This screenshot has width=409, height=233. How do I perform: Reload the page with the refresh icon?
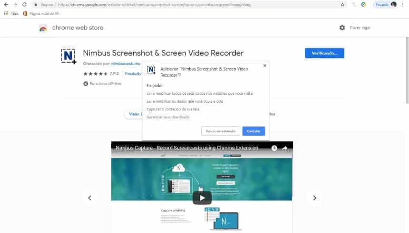pyautogui.click(x=24, y=5)
